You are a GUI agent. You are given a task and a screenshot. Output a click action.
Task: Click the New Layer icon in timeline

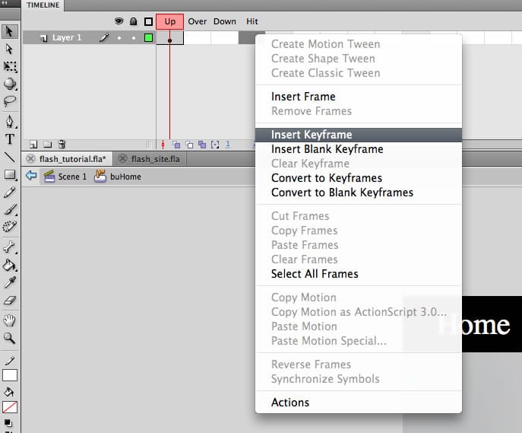point(33,145)
